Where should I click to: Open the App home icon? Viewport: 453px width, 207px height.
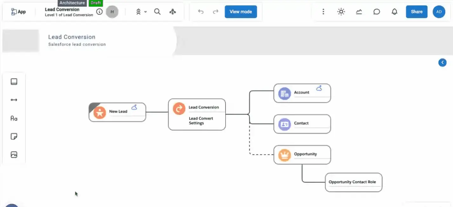pyautogui.click(x=18, y=12)
